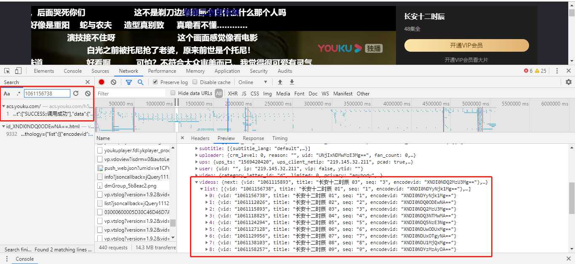Image resolution: width=575 pixels, height=264 pixels.
Task: Toggle match case Aa option
Action: 7,93
